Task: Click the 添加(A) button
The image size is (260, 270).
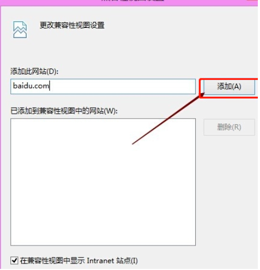Action: click(x=229, y=87)
